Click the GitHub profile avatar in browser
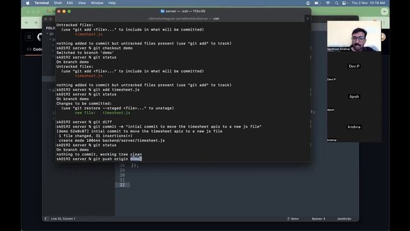This screenshot has height=231, width=410. [383, 37]
